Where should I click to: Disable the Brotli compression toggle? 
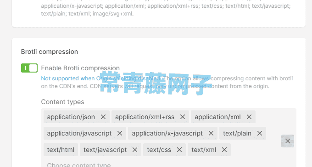click(x=29, y=68)
